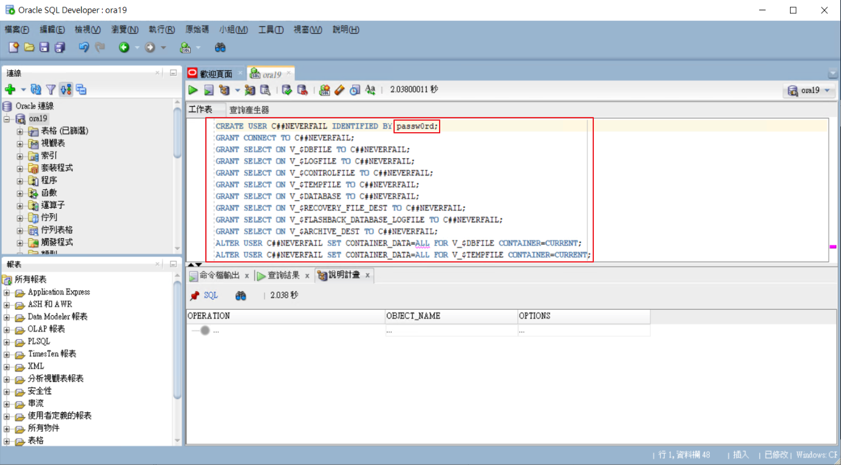Click the binoculars icon in main toolbar
The height and width of the screenshot is (465, 841).
[x=220, y=47]
